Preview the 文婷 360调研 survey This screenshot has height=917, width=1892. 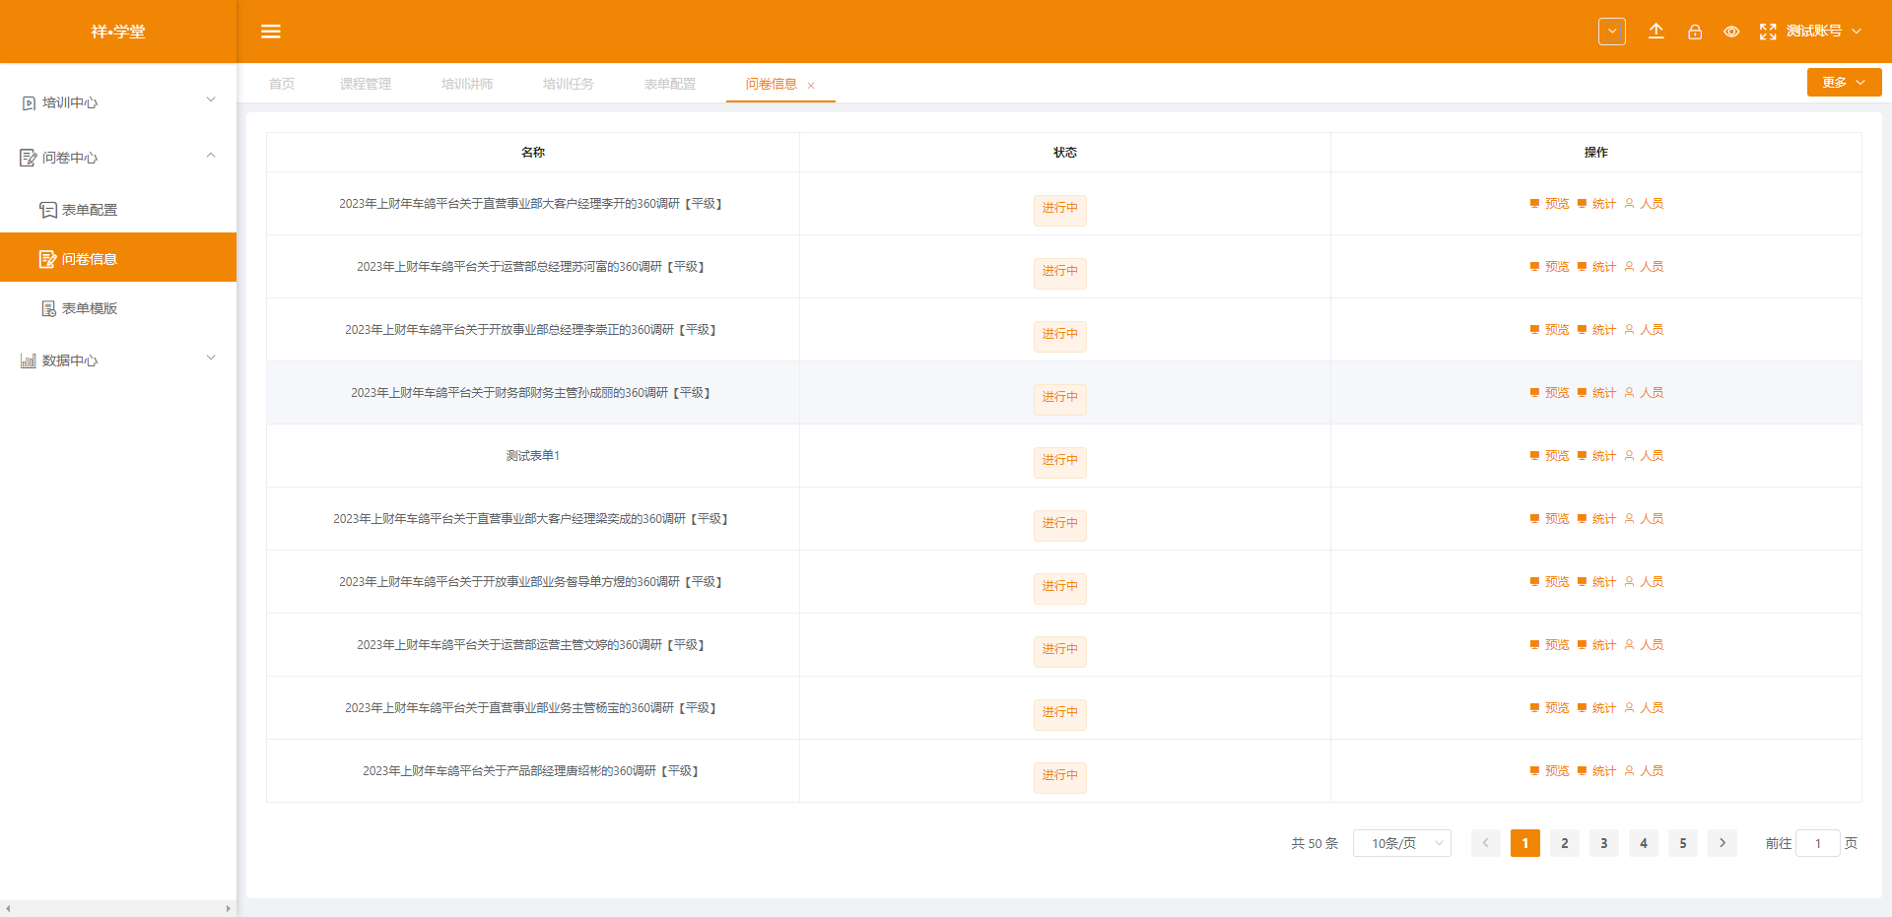pyautogui.click(x=1549, y=645)
